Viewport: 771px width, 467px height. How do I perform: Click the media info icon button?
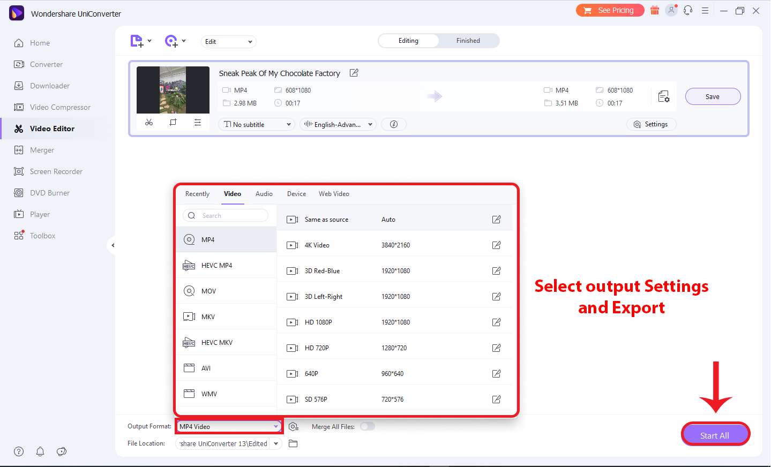click(x=394, y=124)
